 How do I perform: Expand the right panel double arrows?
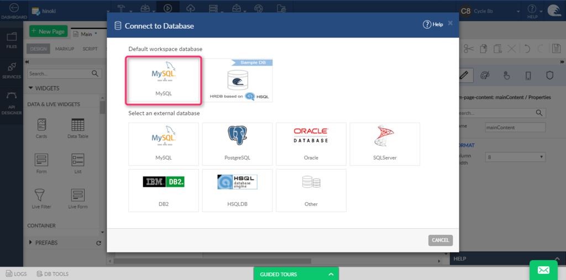562,62
